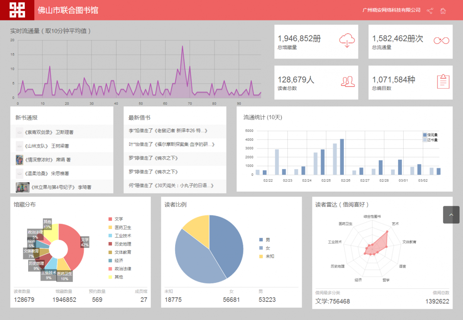The image size is (463, 320).
Task: Click 广州晓安网络科技有限公司 link
Action: click(x=391, y=10)
